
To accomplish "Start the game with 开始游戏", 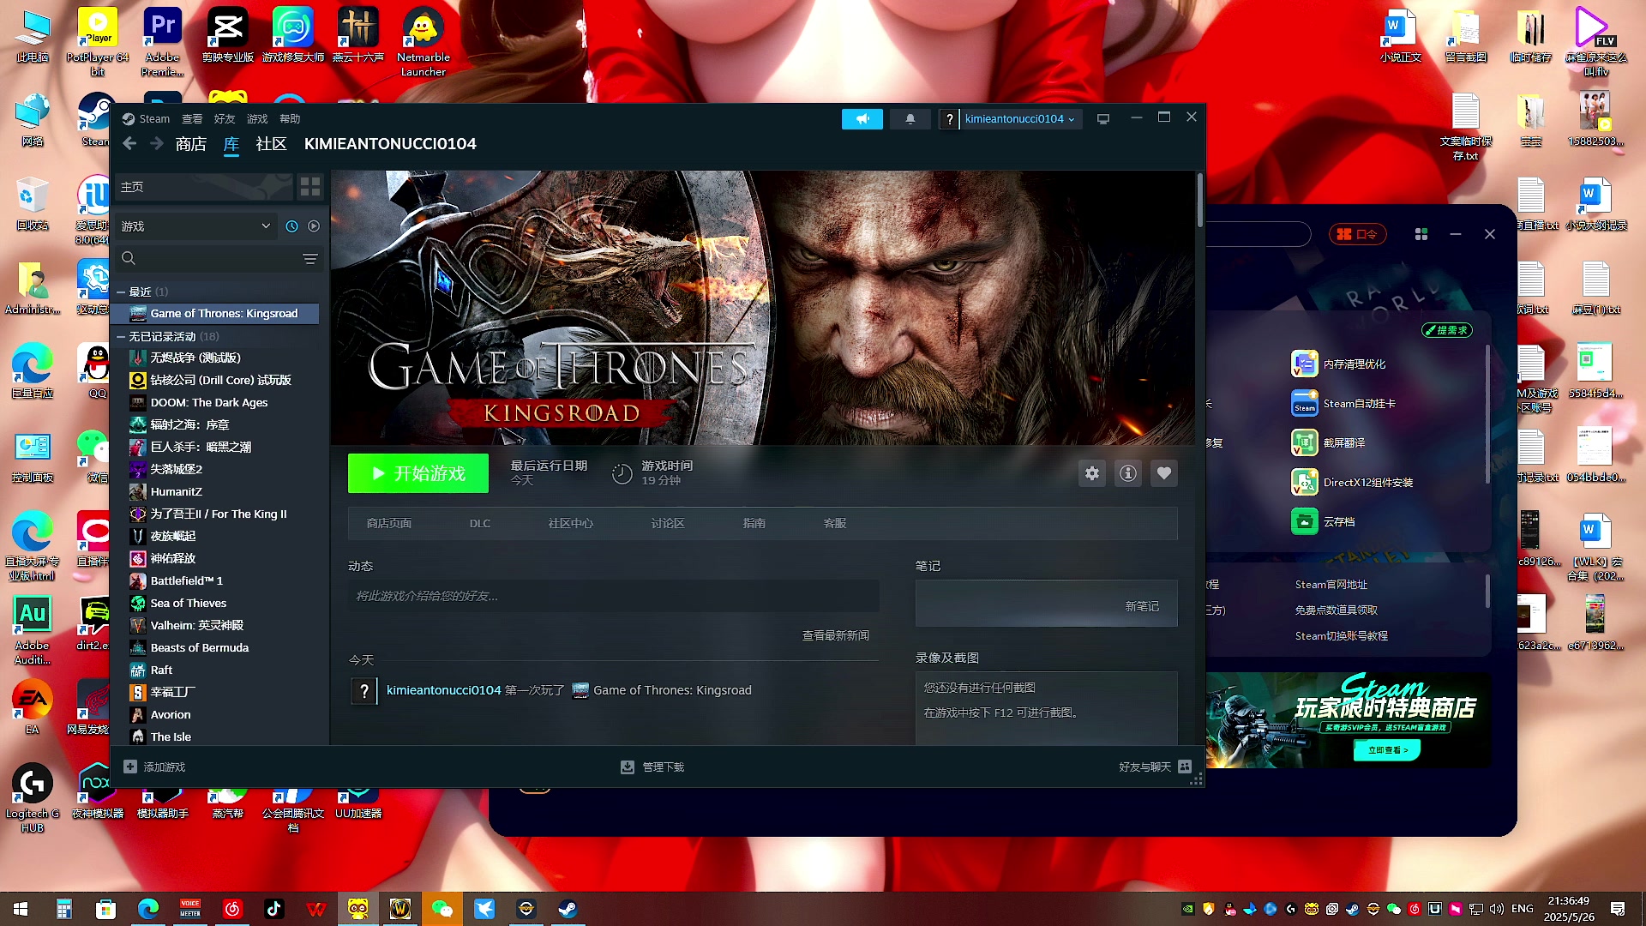I will pos(418,473).
